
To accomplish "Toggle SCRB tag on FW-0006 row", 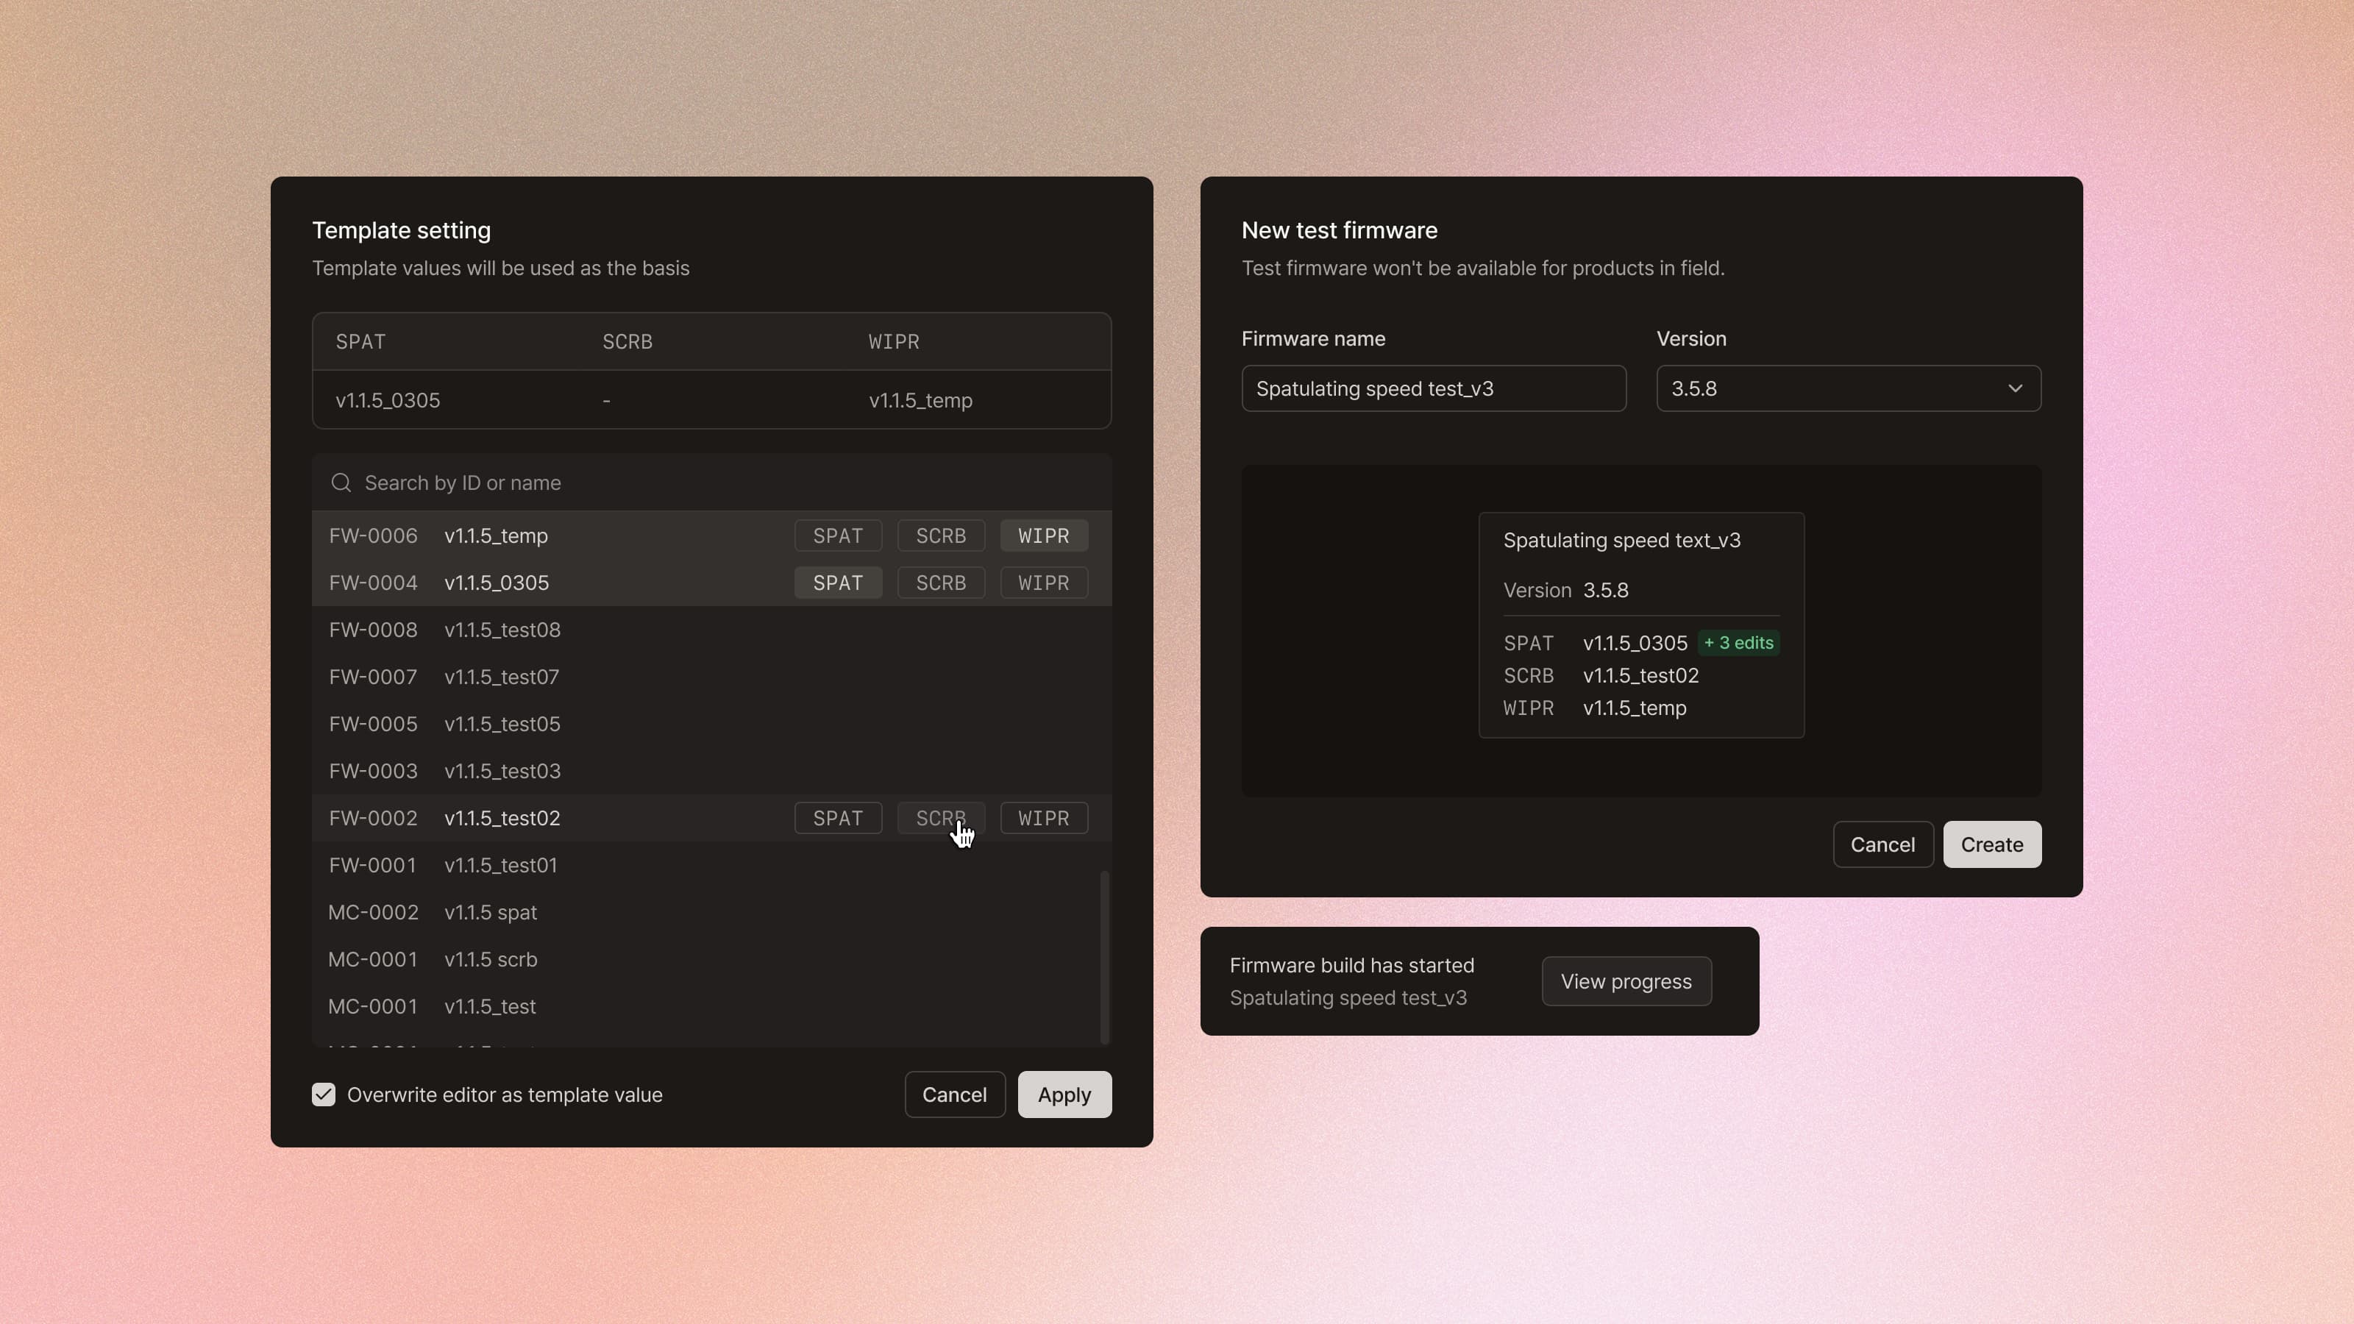I will pyautogui.click(x=940, y=535).
